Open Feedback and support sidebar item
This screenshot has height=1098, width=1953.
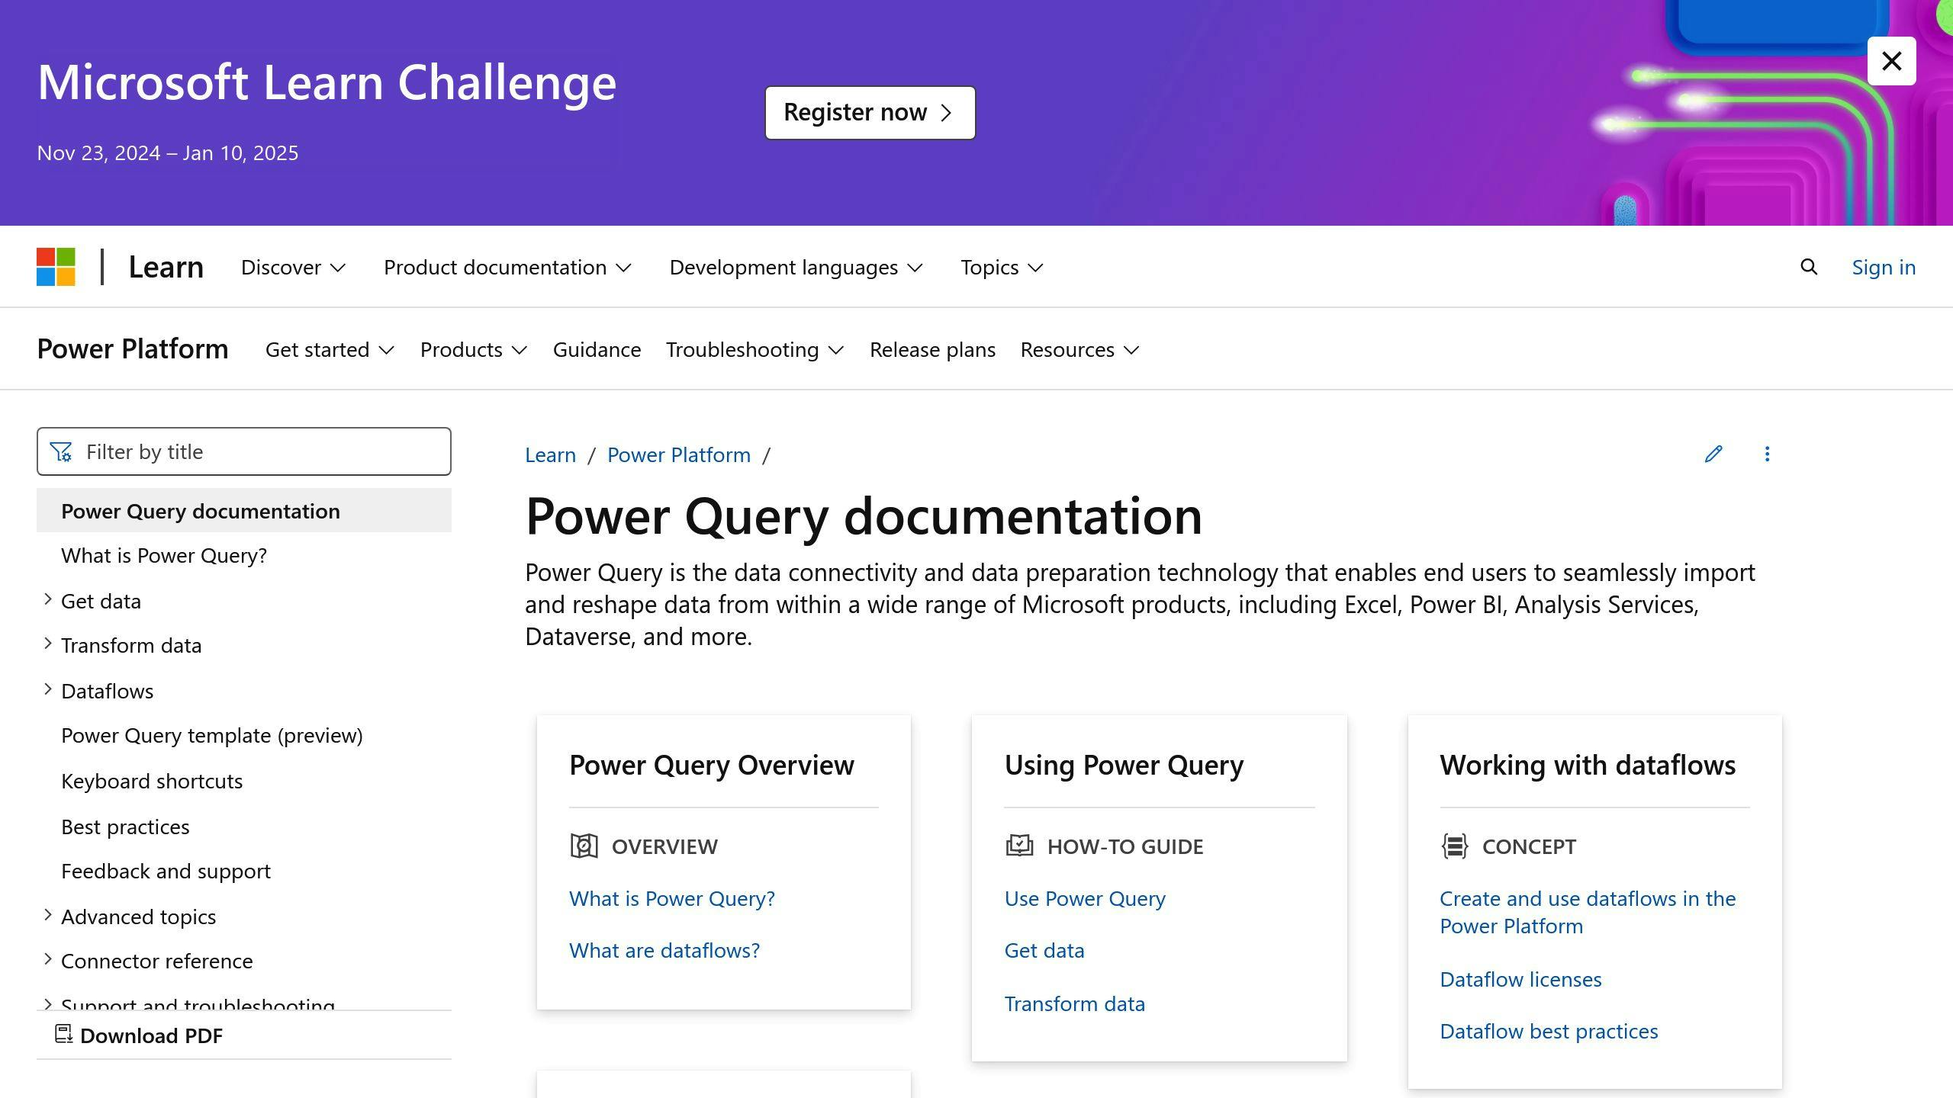coord(166,871)
